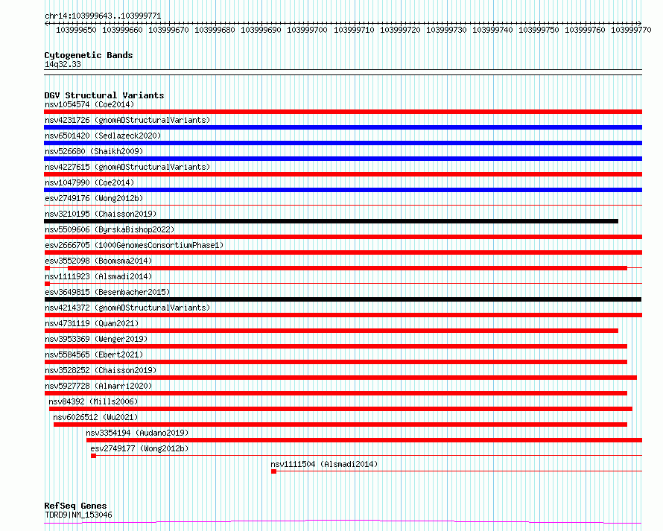The width and height of the screenshot is (663, 531).
Task: Click the nsv1047990 (Coe2014) label
Action: point(89,182)
